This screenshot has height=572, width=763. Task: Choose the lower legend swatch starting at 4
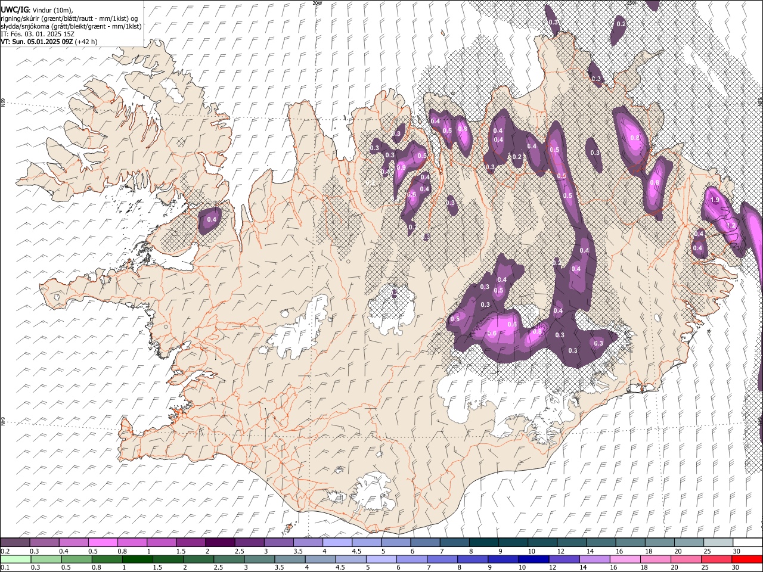click(320, 559)
